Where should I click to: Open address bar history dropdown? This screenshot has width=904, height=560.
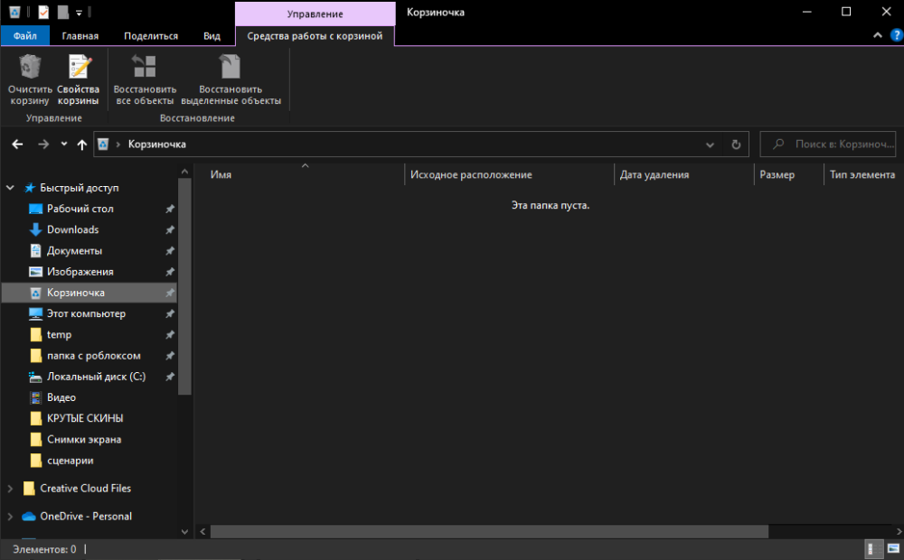click(x=710, y=145)
